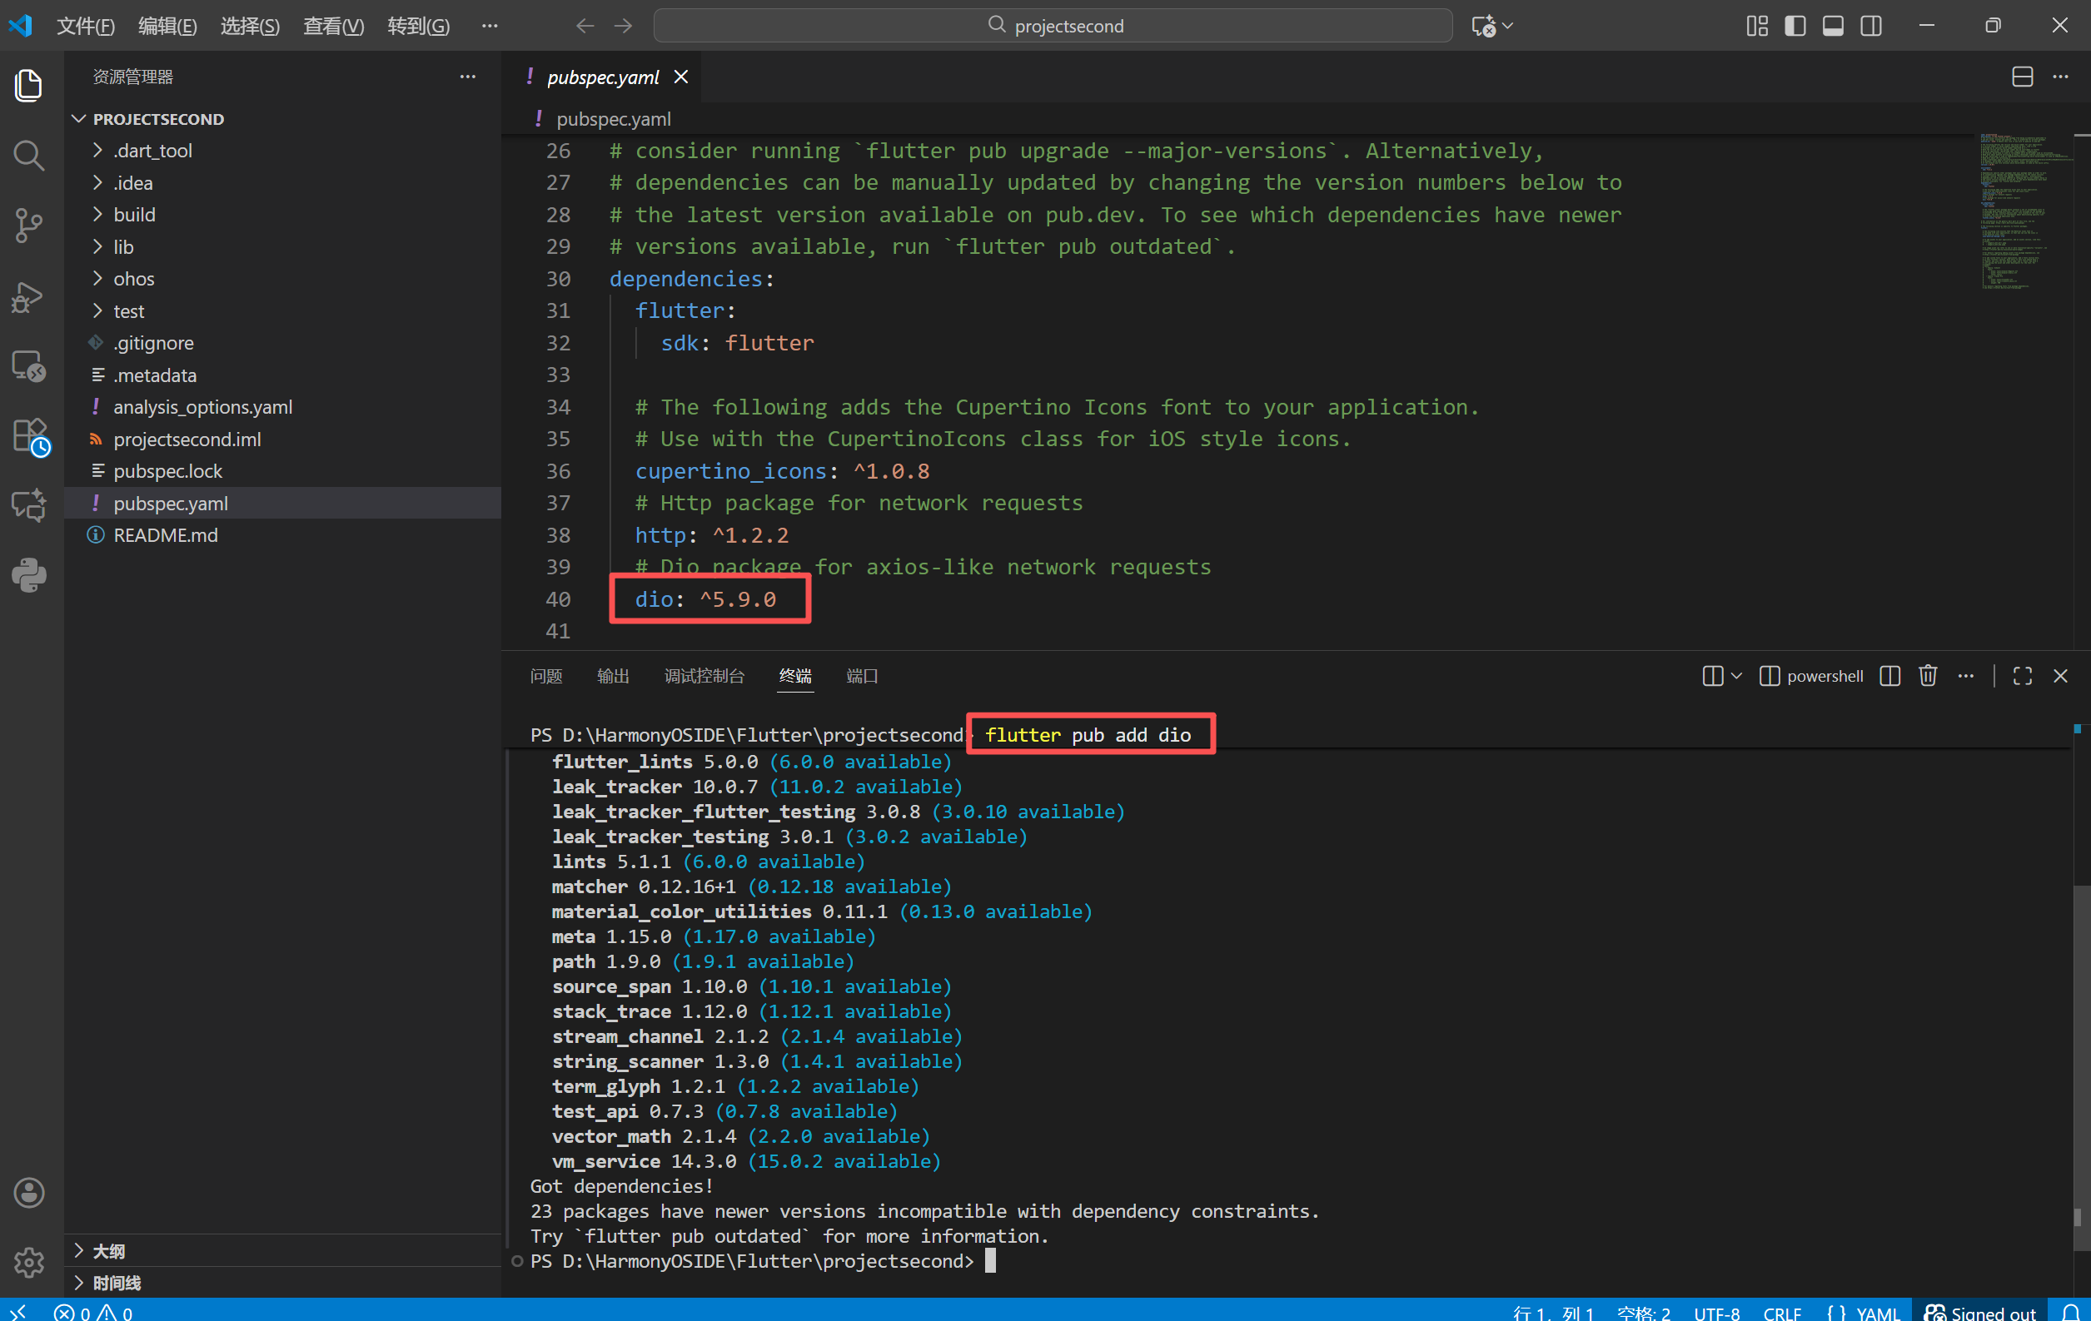The image size is (2091, 1321).
Task: Click CRLF line ending indicator
Action: click(x=1782, y=1312)
